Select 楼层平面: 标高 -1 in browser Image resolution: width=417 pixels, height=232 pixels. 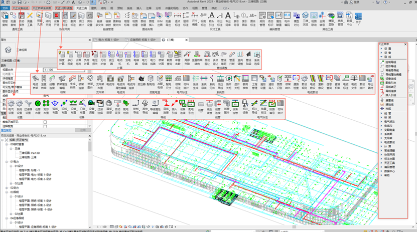click(29, 170)
